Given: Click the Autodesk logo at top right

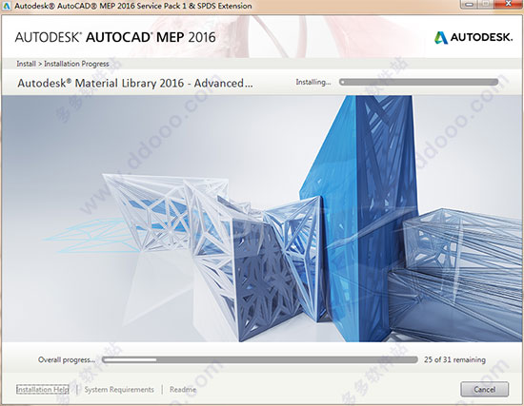Looking at the screenshot, I should point(474,37).
